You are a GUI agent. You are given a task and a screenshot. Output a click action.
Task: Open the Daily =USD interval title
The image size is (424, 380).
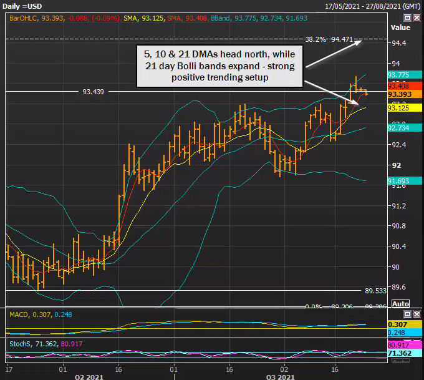[24, 6]
